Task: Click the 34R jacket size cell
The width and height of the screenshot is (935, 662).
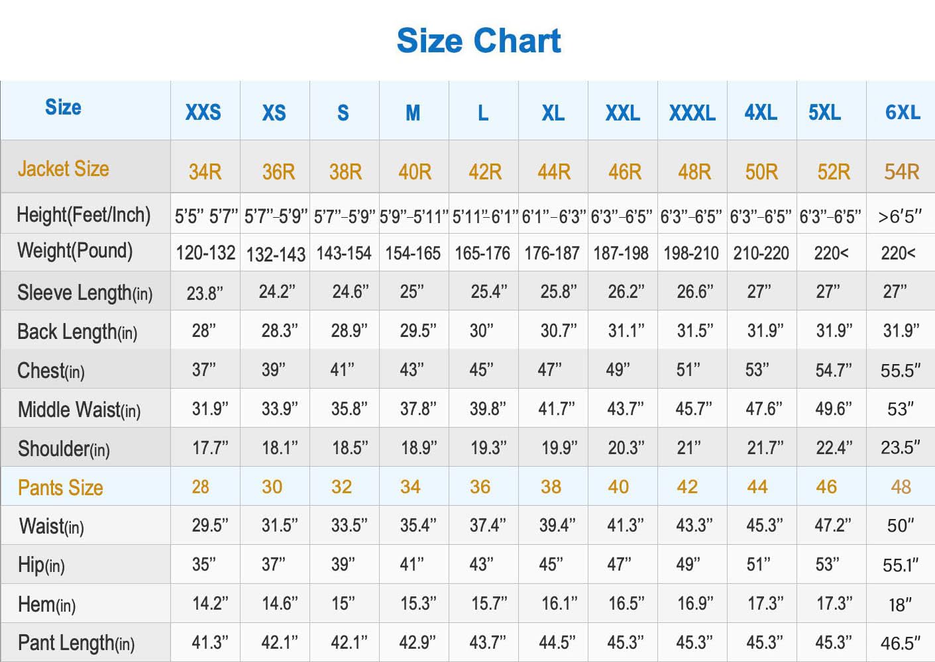Action: (205, 172)
